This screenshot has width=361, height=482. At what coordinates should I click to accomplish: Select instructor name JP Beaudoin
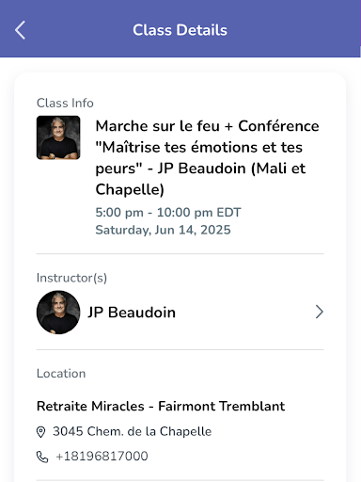click(x=132, y=313)
